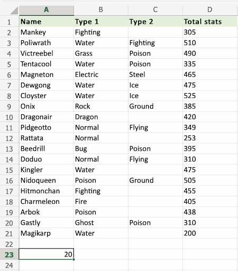Select column C header

pyautogui.click(x=155, y=10)
